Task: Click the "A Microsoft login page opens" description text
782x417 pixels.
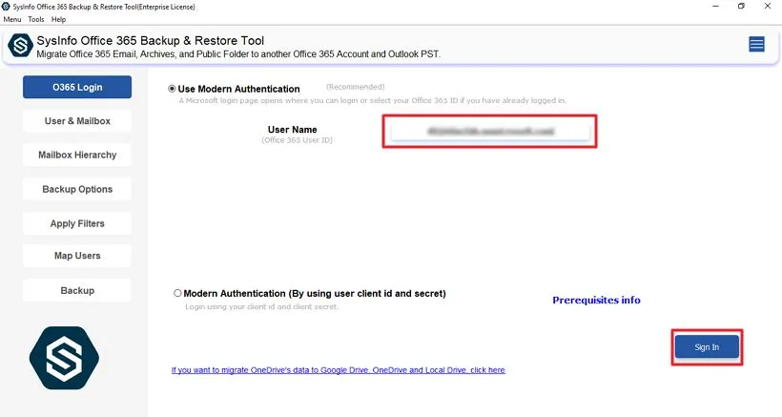Action: (x=373, y=100)
